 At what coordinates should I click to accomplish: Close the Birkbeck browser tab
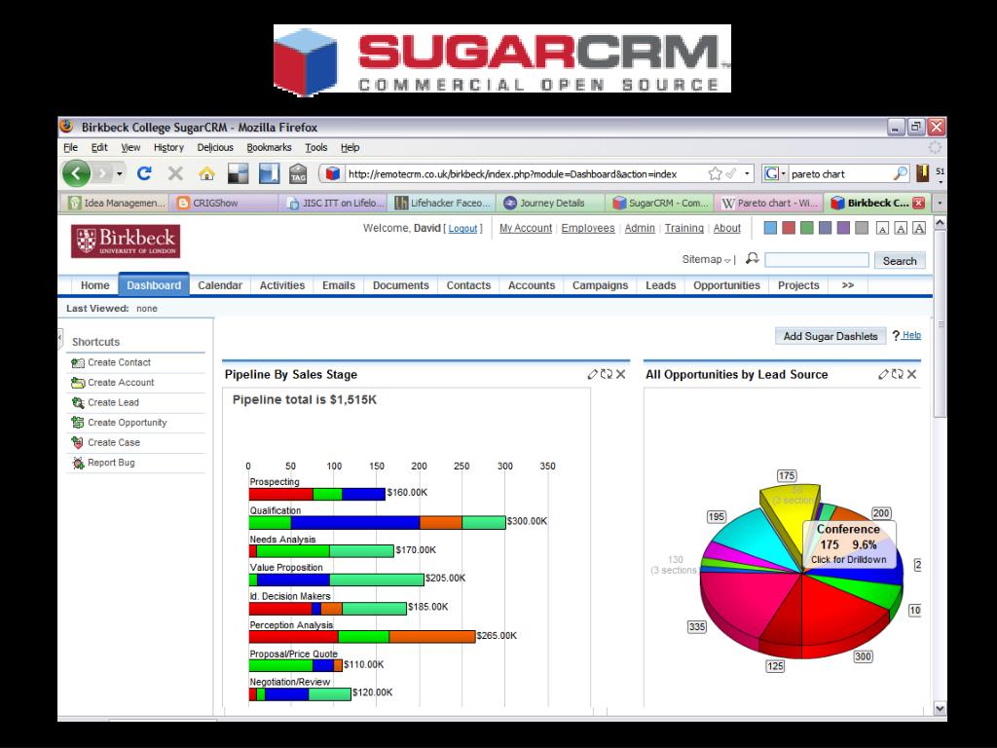point(918,203)
